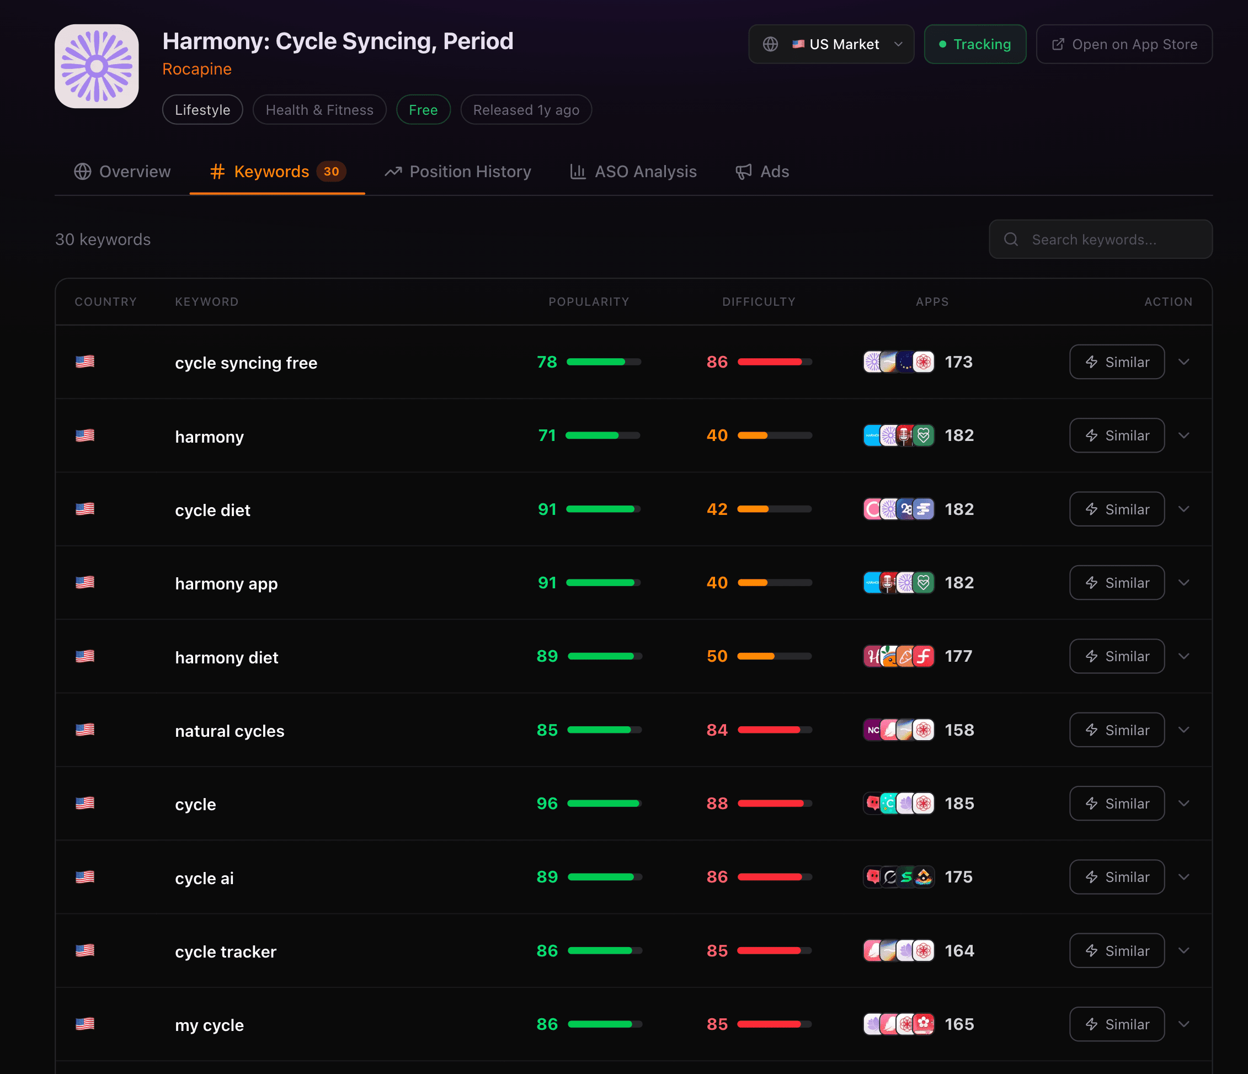
Task: Expand the harmony app row chevron
Action: pyautogui.click(x=1183, y=582)
